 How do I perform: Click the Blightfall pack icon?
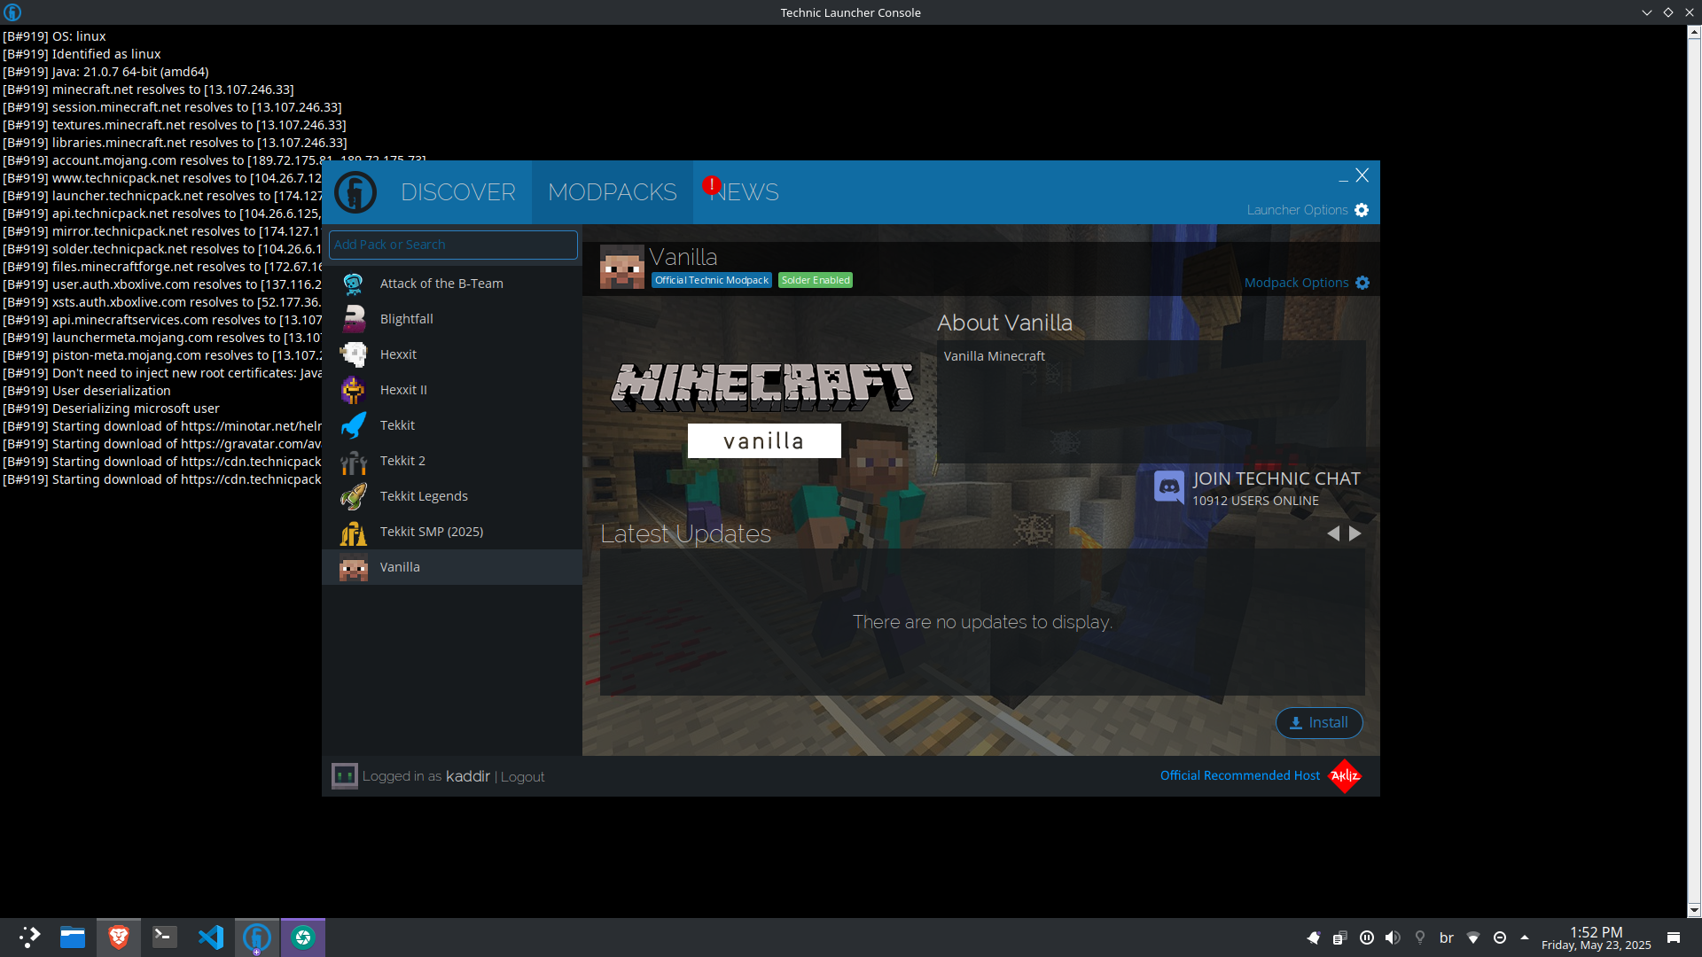354,319
